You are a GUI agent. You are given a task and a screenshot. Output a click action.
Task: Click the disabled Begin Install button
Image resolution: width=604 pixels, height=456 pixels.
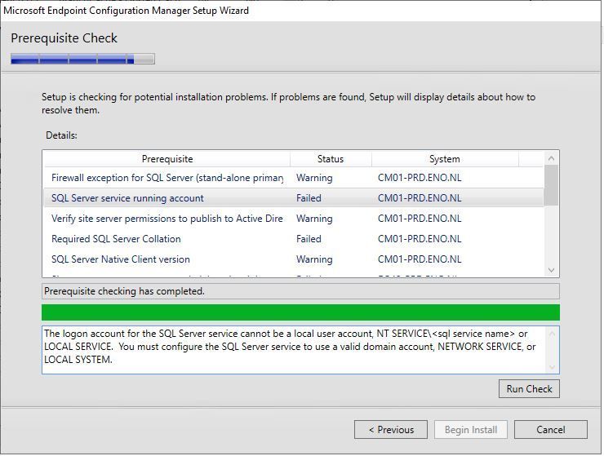tap(471, 429)
